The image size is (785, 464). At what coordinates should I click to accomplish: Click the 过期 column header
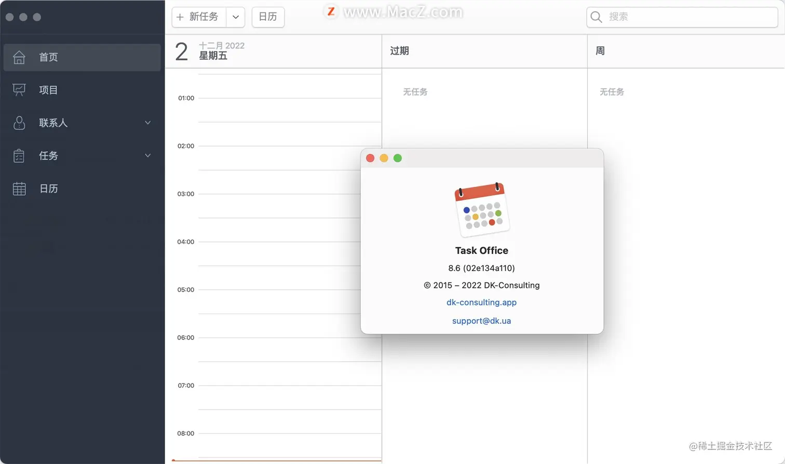coord(400,51)
